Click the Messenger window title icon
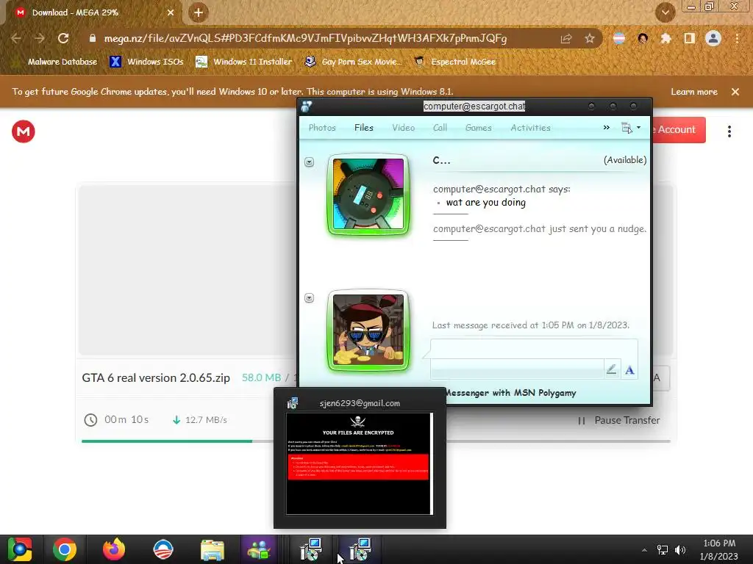The width and height of the screenshot is (753, 564). [307, 106]
